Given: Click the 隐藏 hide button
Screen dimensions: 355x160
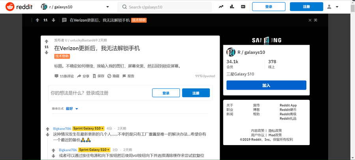Looking at the screenshot, I should pos(113,76).
